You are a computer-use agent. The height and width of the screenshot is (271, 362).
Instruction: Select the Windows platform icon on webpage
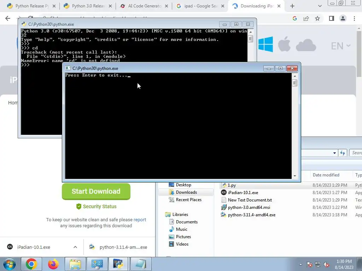pyautogui.click(x=265, y=44)
